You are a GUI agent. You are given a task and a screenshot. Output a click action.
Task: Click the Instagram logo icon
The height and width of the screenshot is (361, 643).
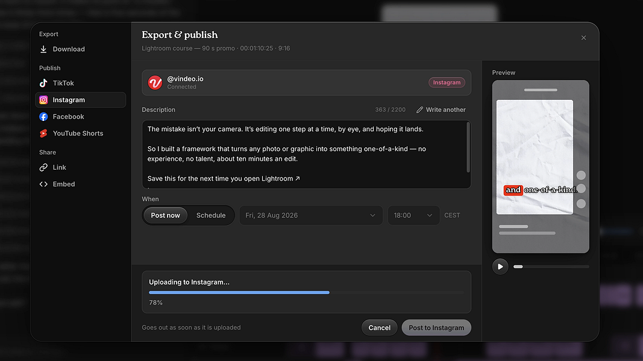click(x=43, y=100)
